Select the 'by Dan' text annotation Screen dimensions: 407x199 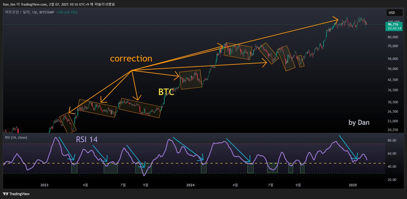click(359, 123)
